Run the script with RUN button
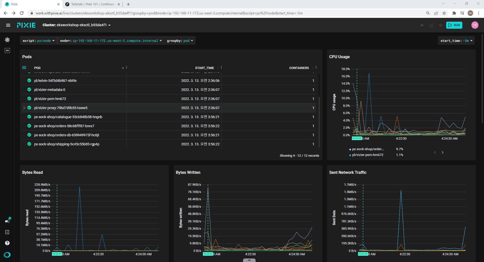Screen dimensions: 484x262 coord(454,25)
